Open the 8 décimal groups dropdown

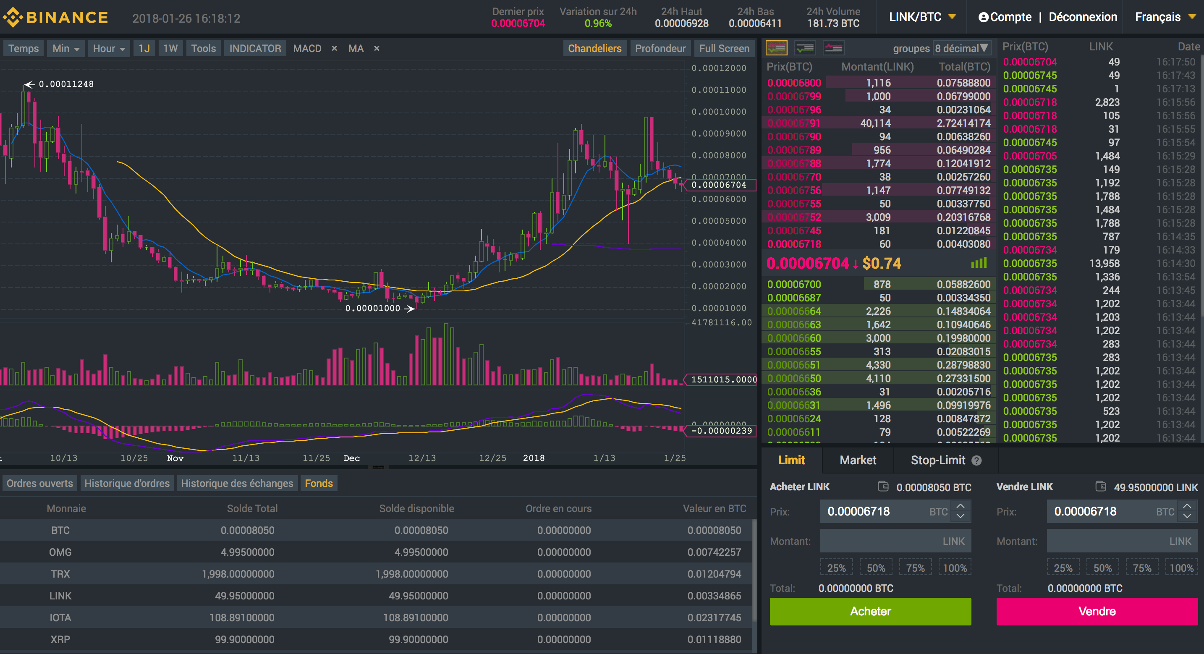961,48
